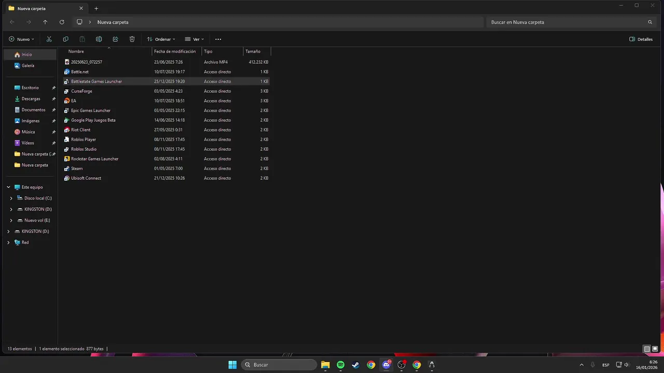Click the Back navigation arrow
Screen dimensions: 664x373
tap(12, 22)
